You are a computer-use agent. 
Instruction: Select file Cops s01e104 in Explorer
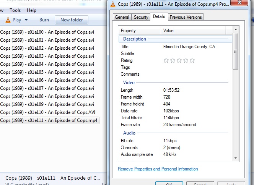coord(47,64)
